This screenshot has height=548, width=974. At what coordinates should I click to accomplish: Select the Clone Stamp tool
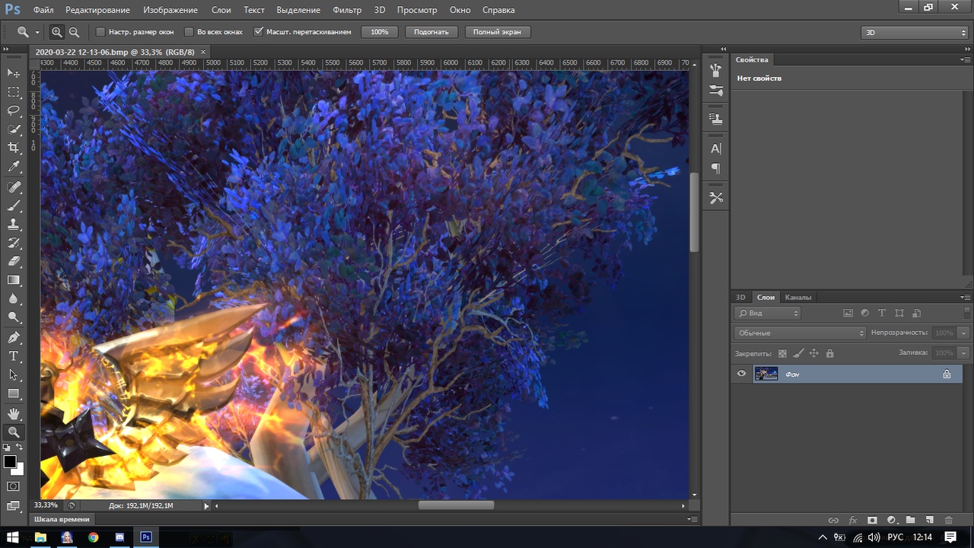(x=14, y=225)
